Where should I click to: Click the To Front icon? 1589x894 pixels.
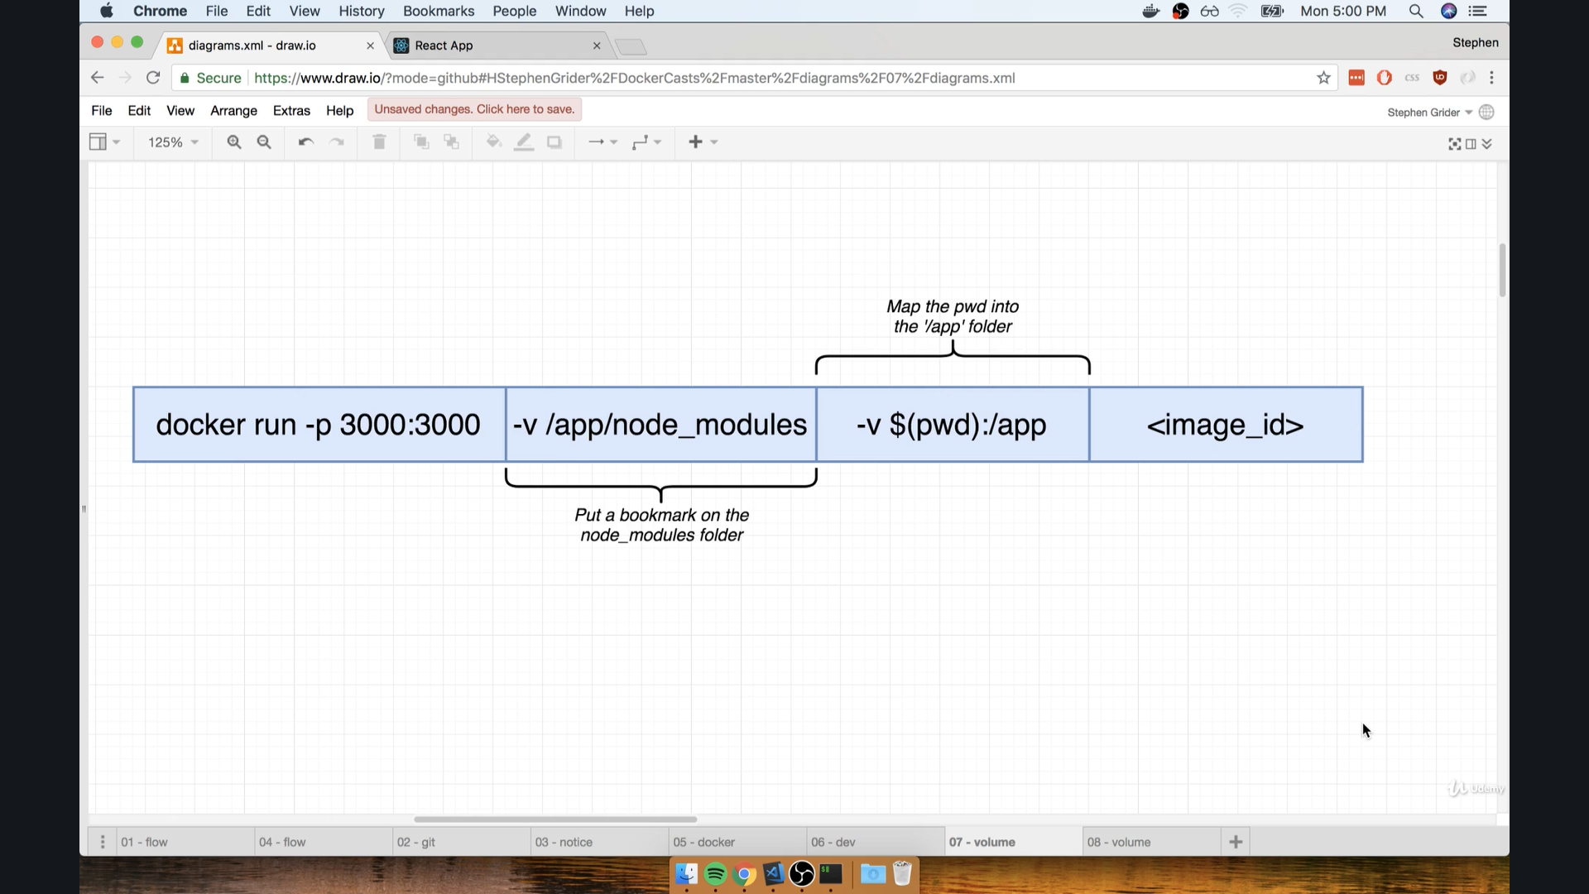[x=421, y=142]
